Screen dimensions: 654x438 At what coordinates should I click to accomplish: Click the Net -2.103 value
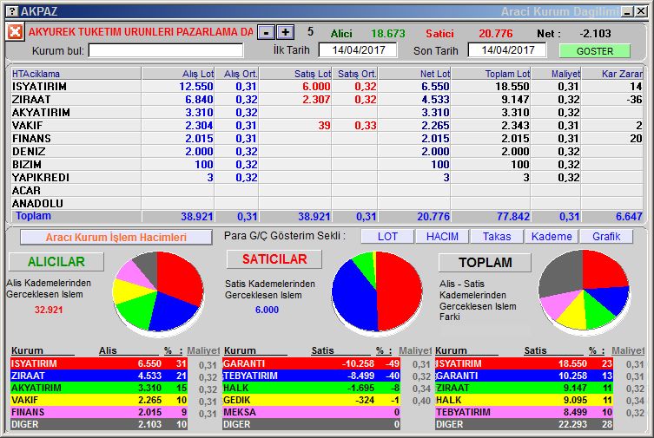[595, 33]
